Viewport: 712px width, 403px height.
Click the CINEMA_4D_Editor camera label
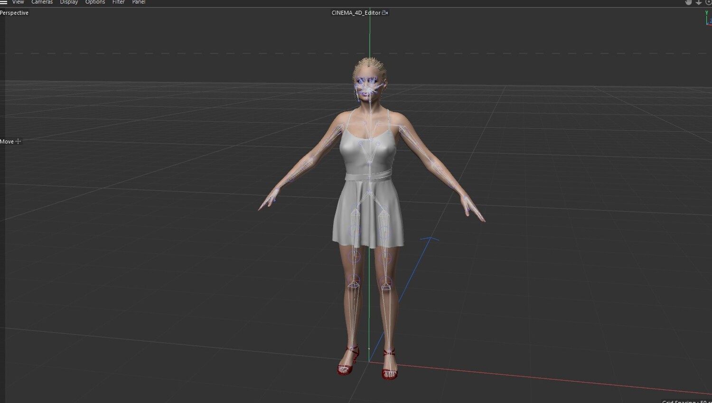pyautogui.click(x=356, y=13)
